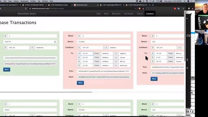Edit Tx recipient Madison in block 2
The height and width of the screenshot is (117, 208).
(124, 65)
